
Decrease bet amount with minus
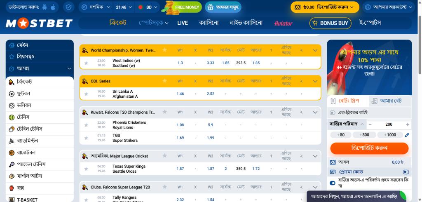click(x=370, y=124)
